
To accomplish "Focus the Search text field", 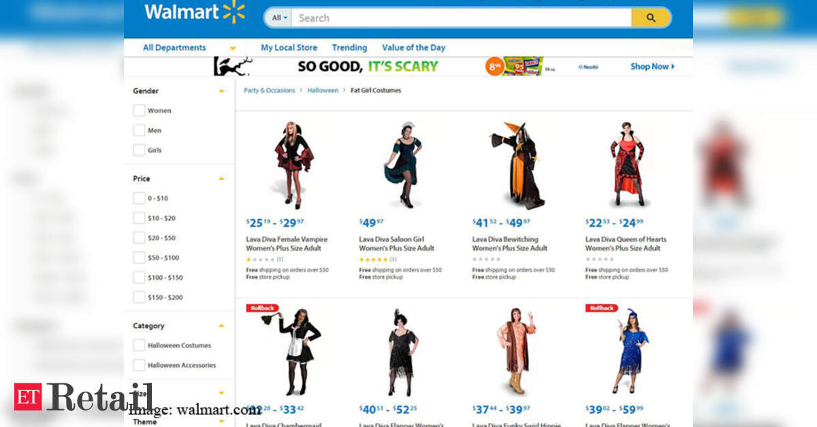I will (462, 18).
